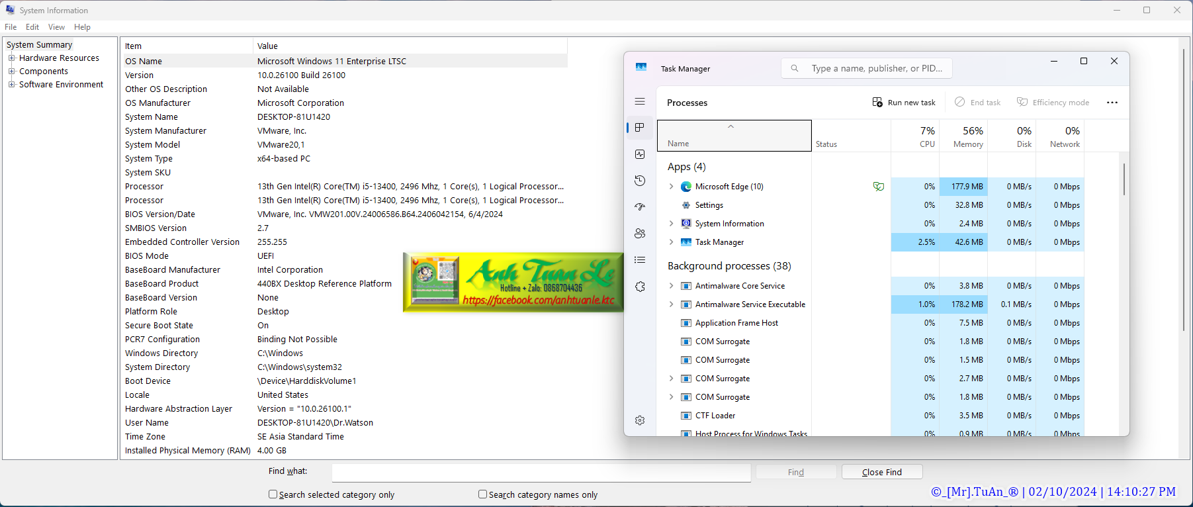Click the Find what text field

[541, 472]
